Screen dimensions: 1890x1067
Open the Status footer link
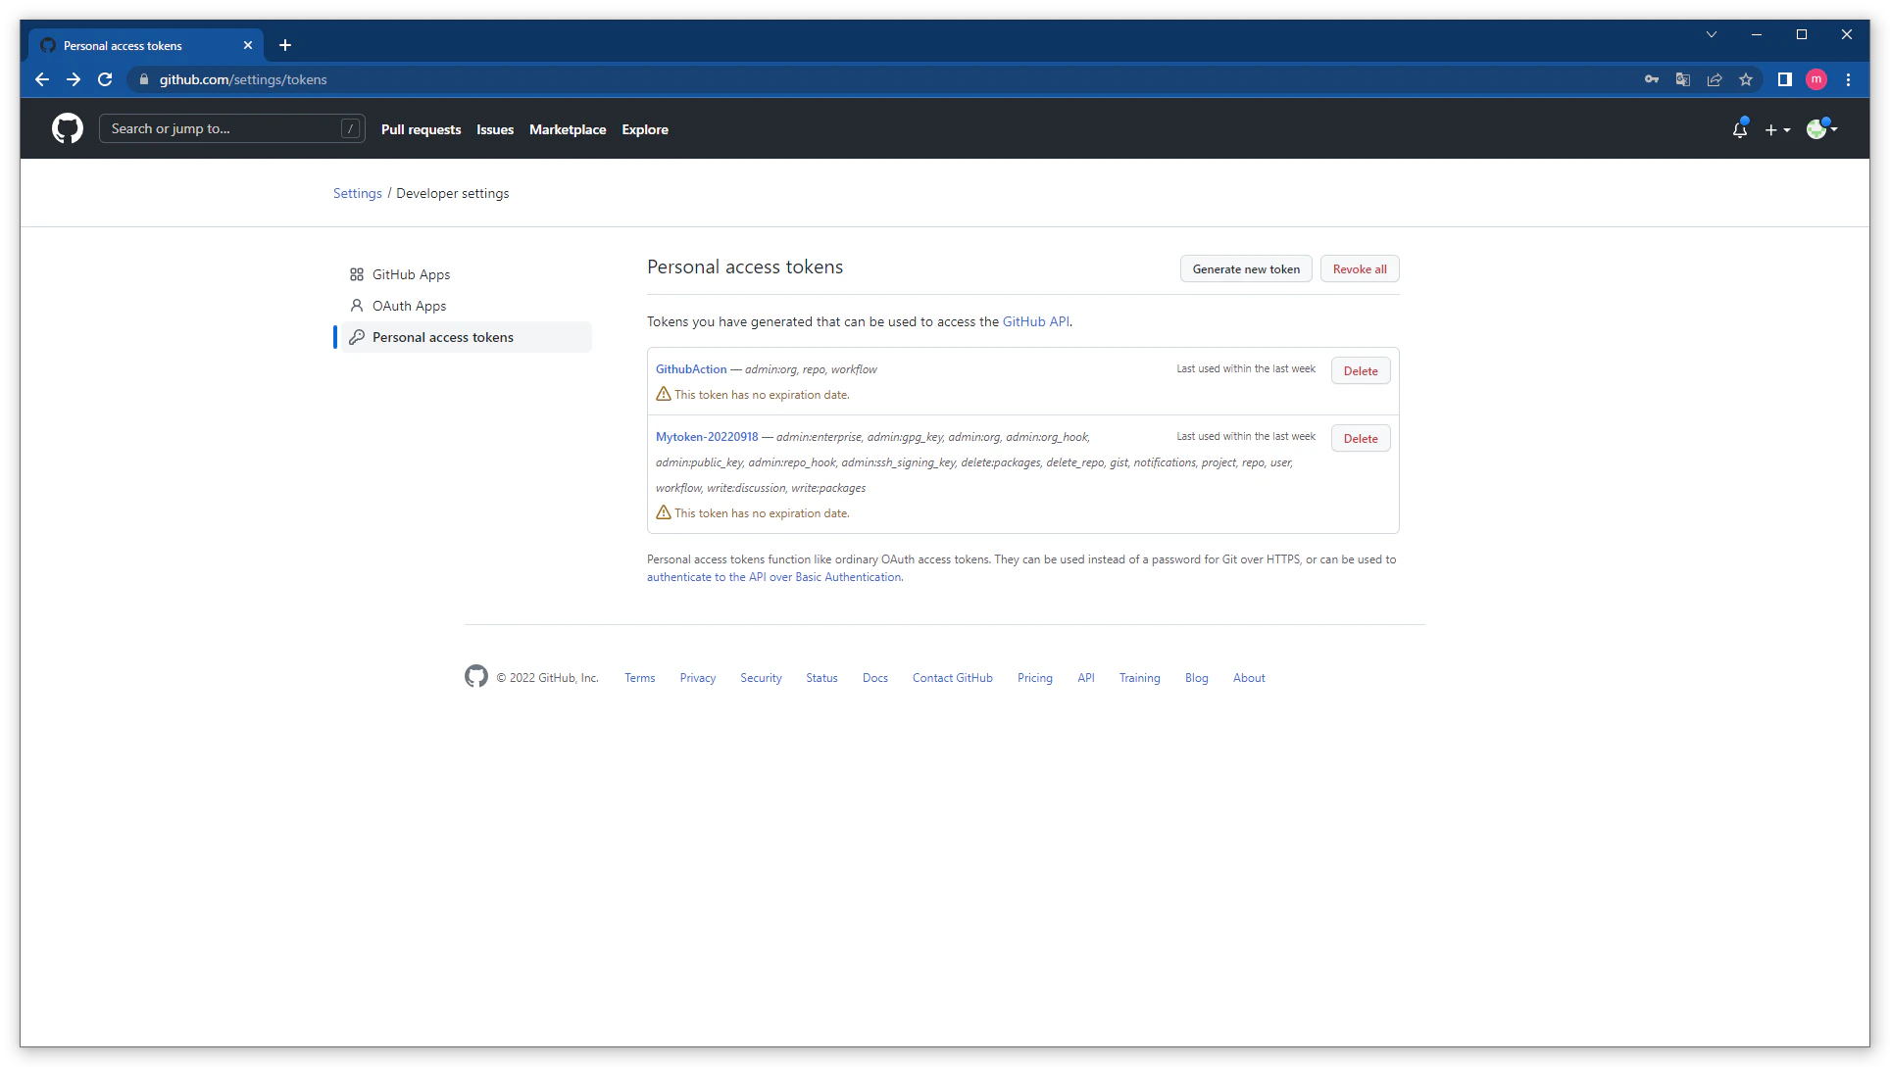821,678
